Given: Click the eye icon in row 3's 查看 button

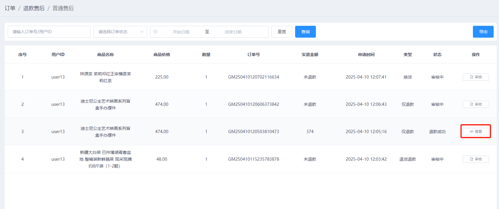Looking at the screenshot, I should pos(471,132).
